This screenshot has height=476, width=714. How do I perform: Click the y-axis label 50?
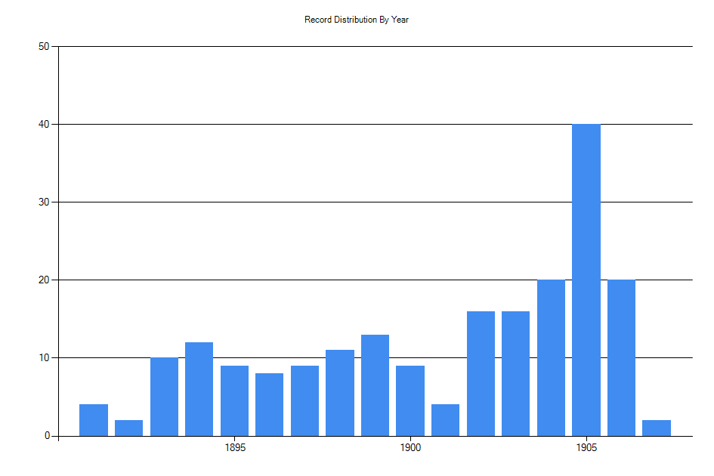[x=44, y=46]
